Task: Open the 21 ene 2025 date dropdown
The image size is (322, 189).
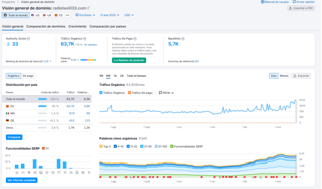Action: [110, 15]
